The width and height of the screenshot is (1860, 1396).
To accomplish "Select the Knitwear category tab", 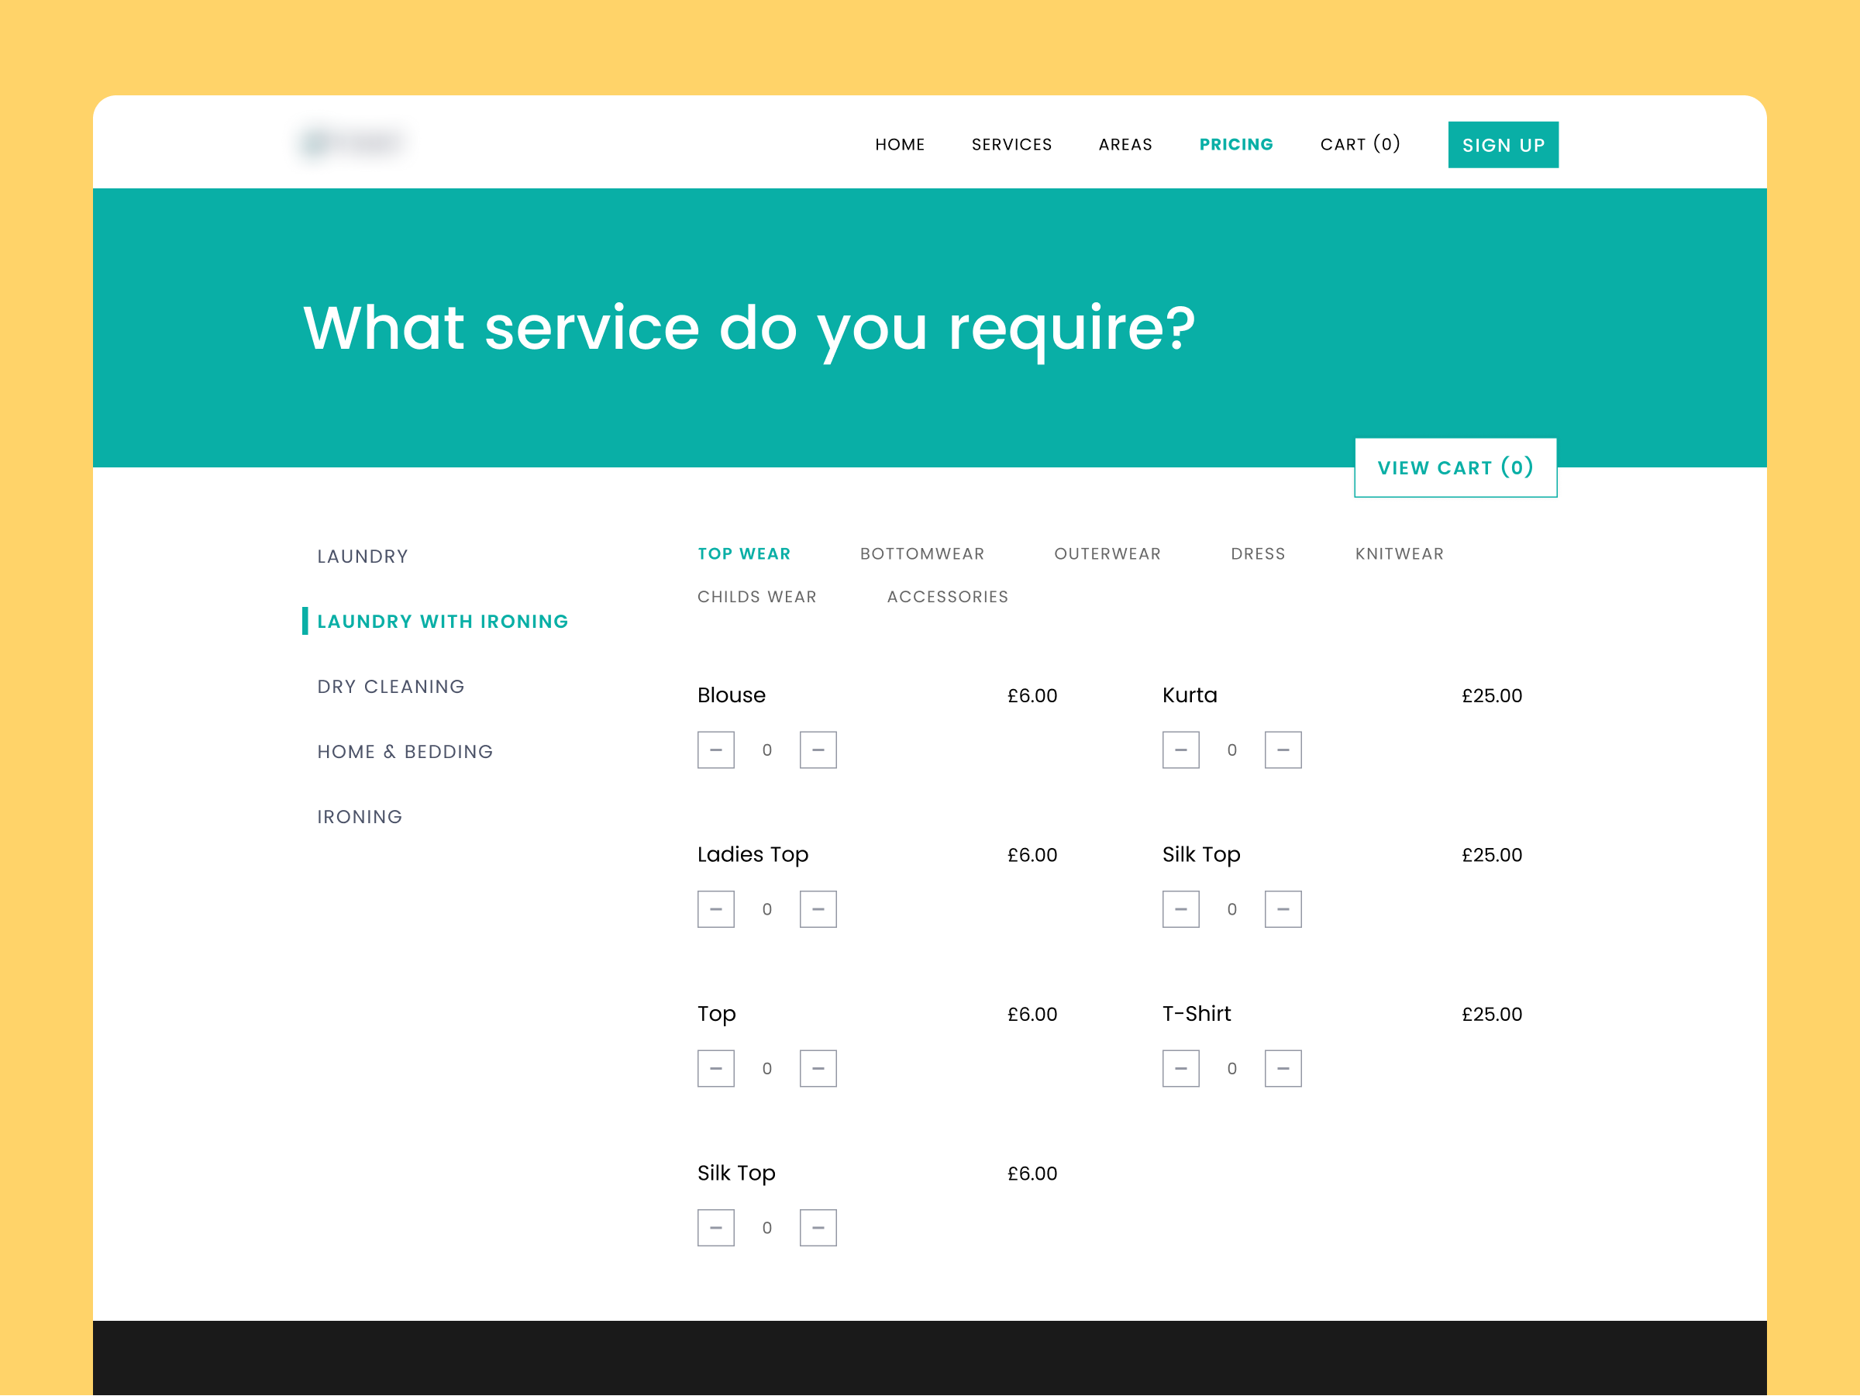I will point(1398,553).
